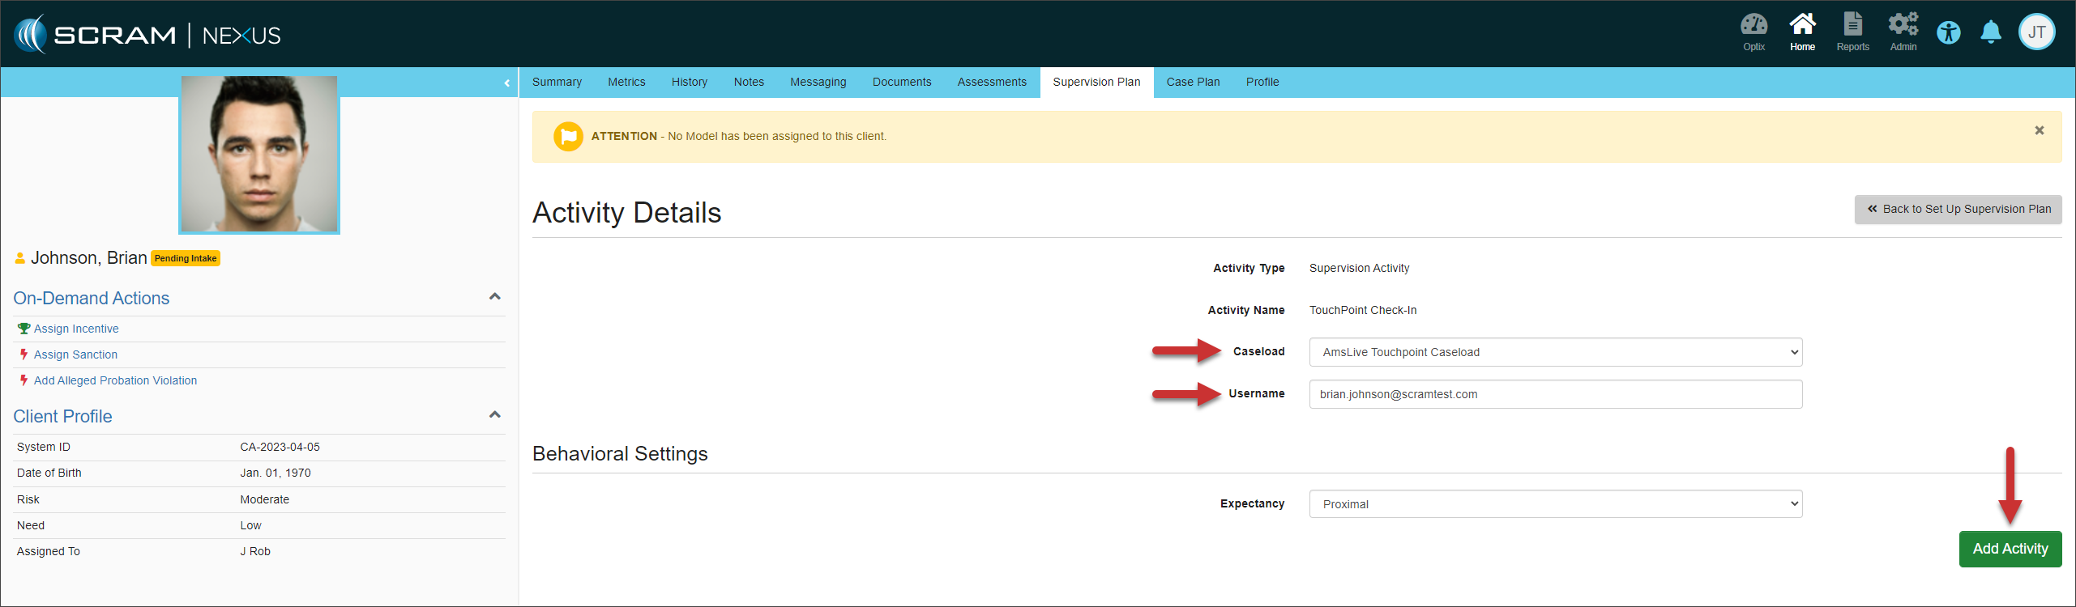Click Back to Set Up Supervision Plan
Screen dimensions: 2076x607
coord(1958,209)
